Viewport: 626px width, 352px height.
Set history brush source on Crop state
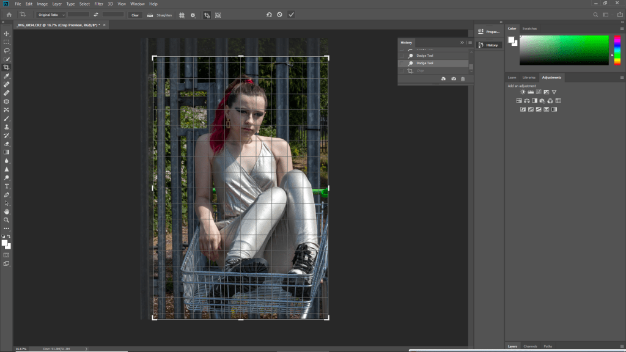point(402,71)
